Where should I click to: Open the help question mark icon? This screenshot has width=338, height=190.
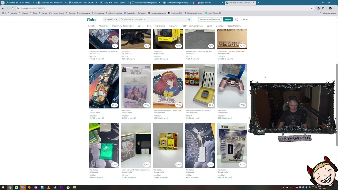(x=237, y=19)
